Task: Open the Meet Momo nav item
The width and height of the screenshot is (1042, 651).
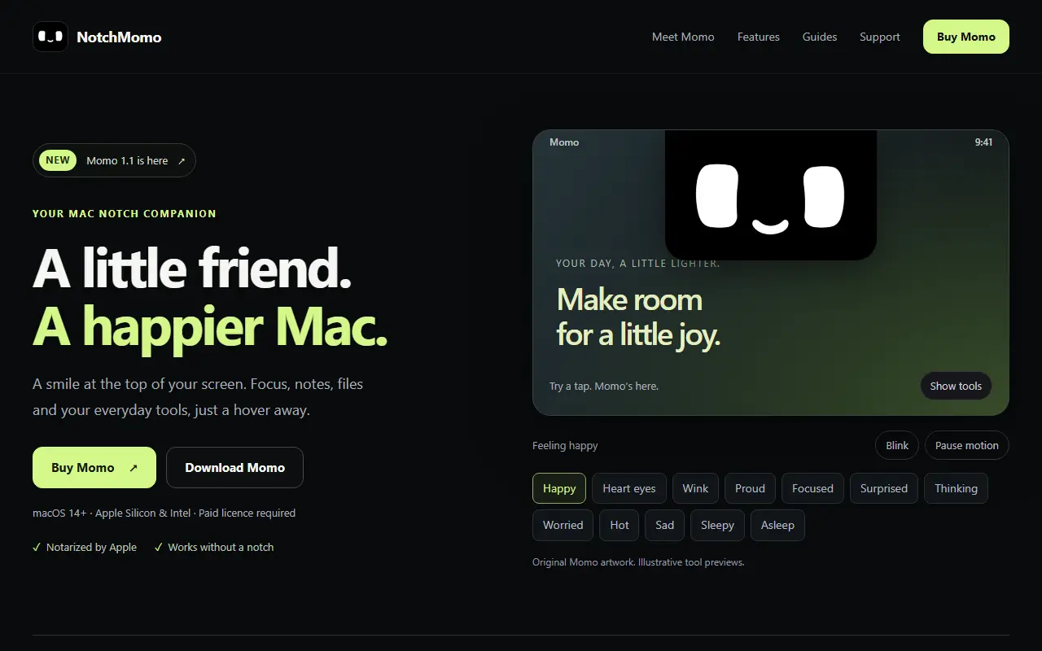Action: 683,37
